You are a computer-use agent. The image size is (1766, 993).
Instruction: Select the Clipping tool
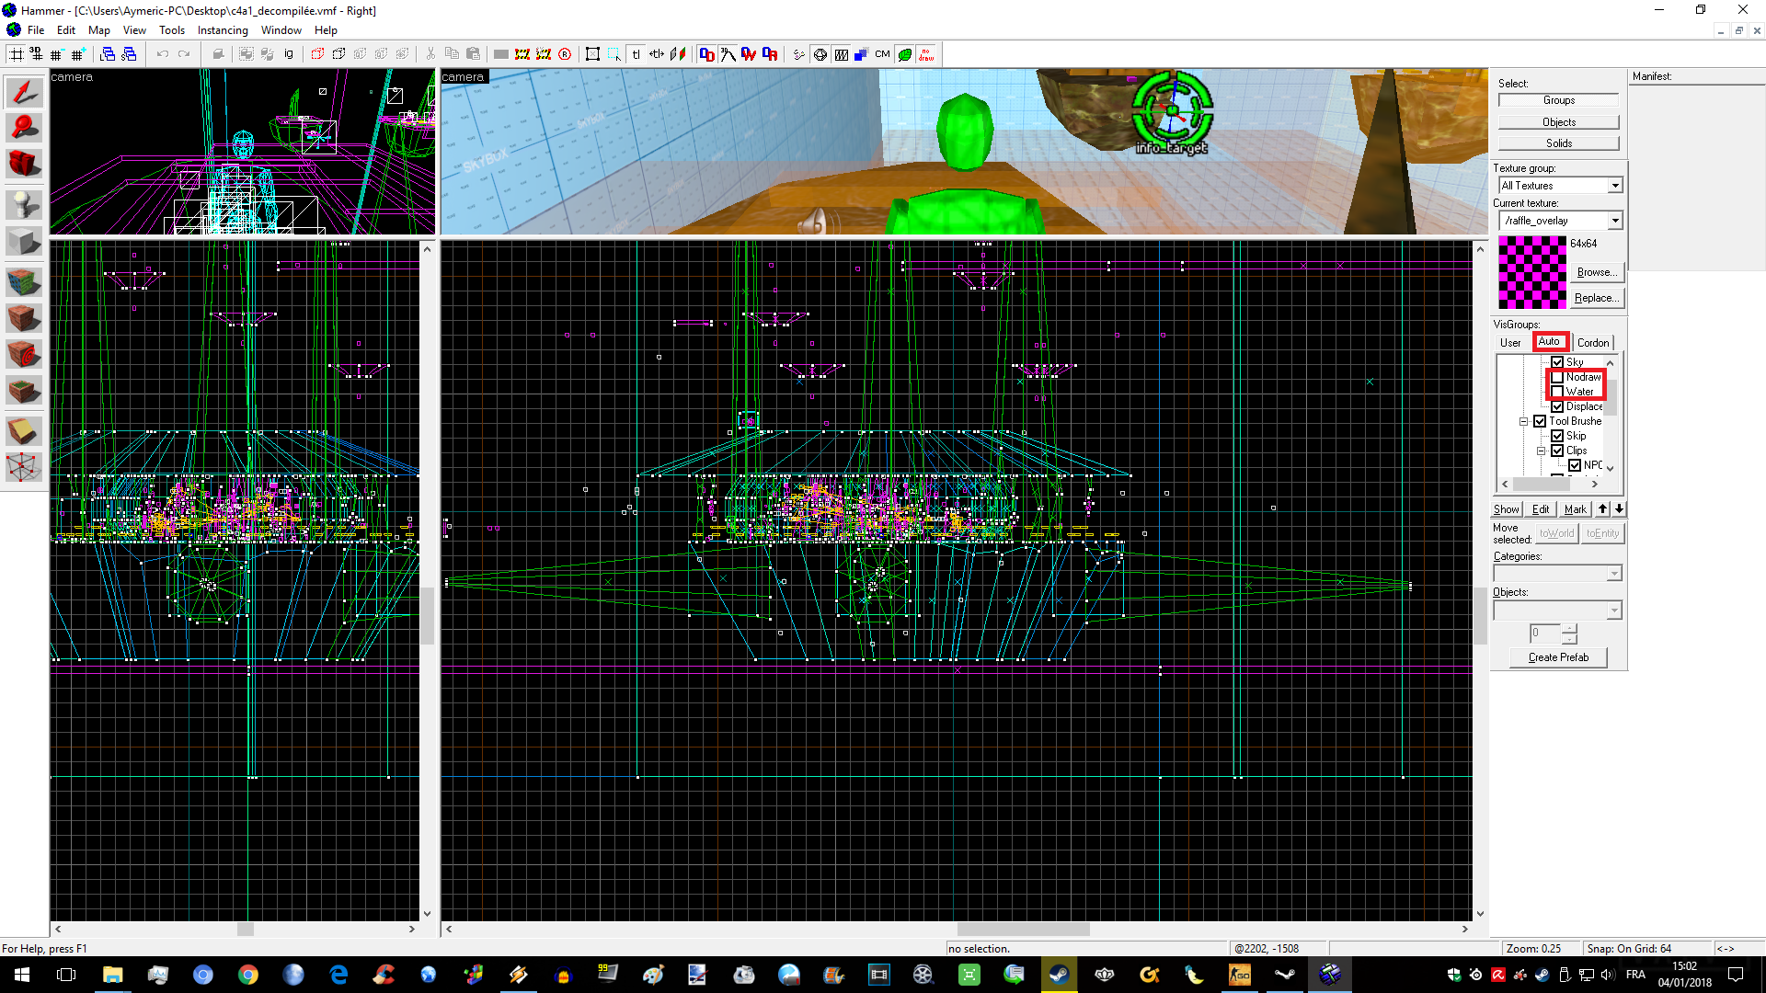pos(24,430)
